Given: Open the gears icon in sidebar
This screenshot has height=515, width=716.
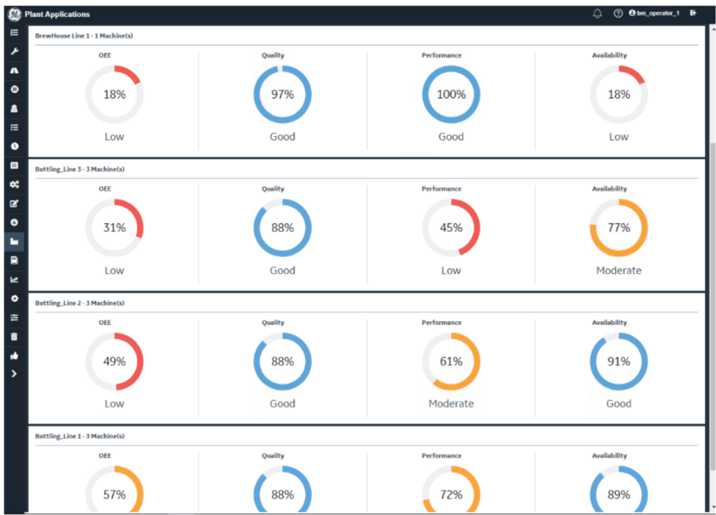Looking at the screenshot, I should click(x=15, y=184).
